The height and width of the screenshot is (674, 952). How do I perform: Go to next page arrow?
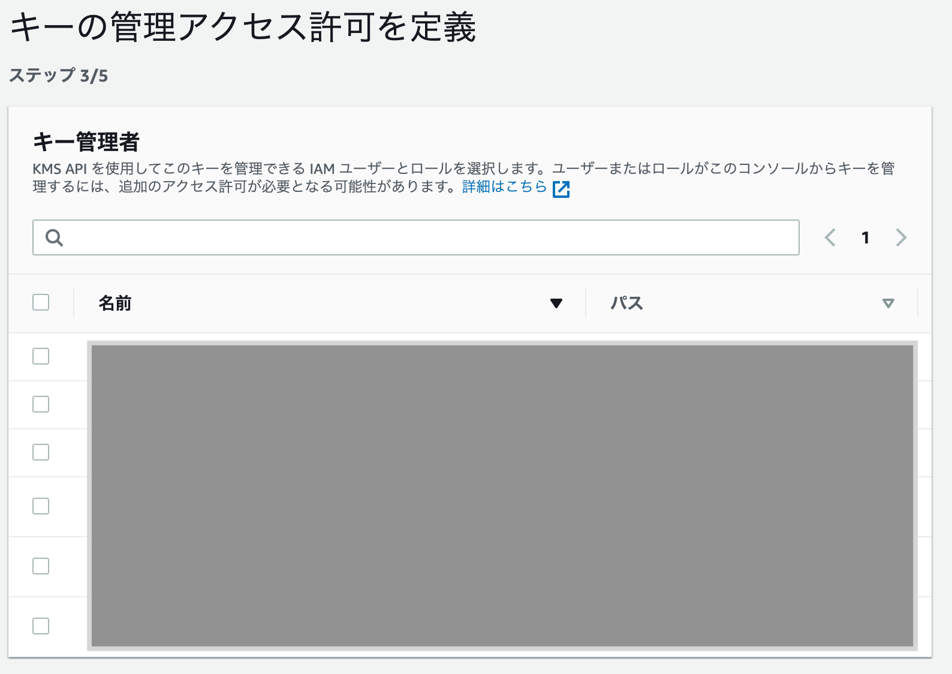point(901,237)
